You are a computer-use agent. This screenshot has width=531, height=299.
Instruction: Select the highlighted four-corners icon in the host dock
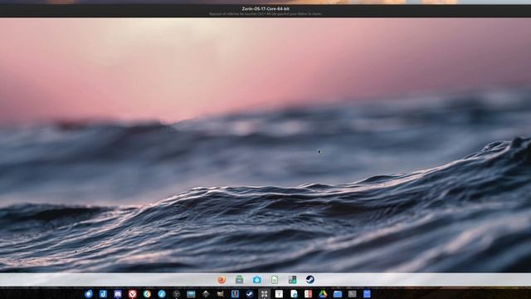(264, 294)
